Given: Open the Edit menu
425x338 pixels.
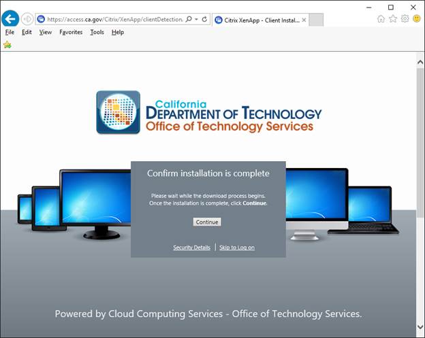Looking at the screenshot, I should tap(27, 32).
